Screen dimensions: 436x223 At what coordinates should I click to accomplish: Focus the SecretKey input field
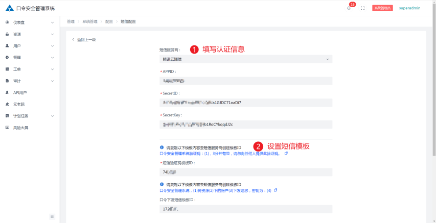[245, 124]
